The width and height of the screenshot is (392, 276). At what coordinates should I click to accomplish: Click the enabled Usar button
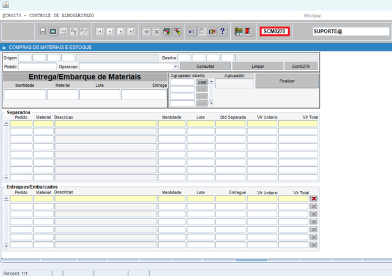(x=202, y=82)
